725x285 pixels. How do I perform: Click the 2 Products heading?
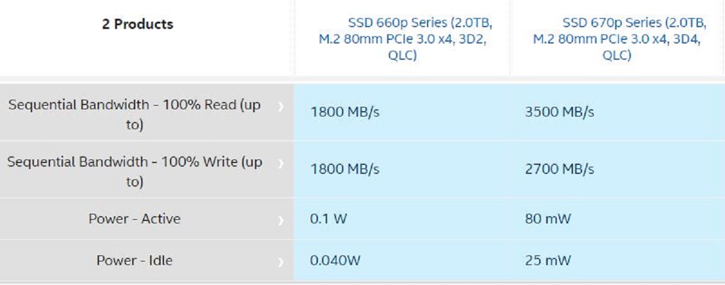coord(138,25)
